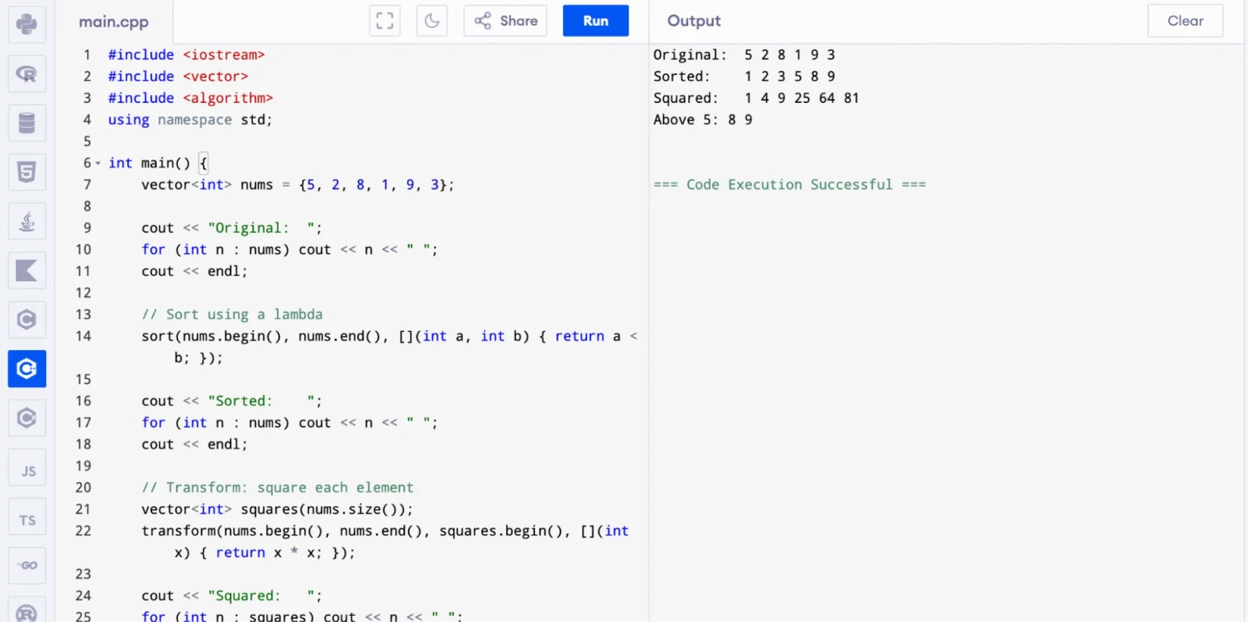Click the vector<int> nums declaration line
This screenshot has height=622, width=1248.
click(x=297, y=185)
